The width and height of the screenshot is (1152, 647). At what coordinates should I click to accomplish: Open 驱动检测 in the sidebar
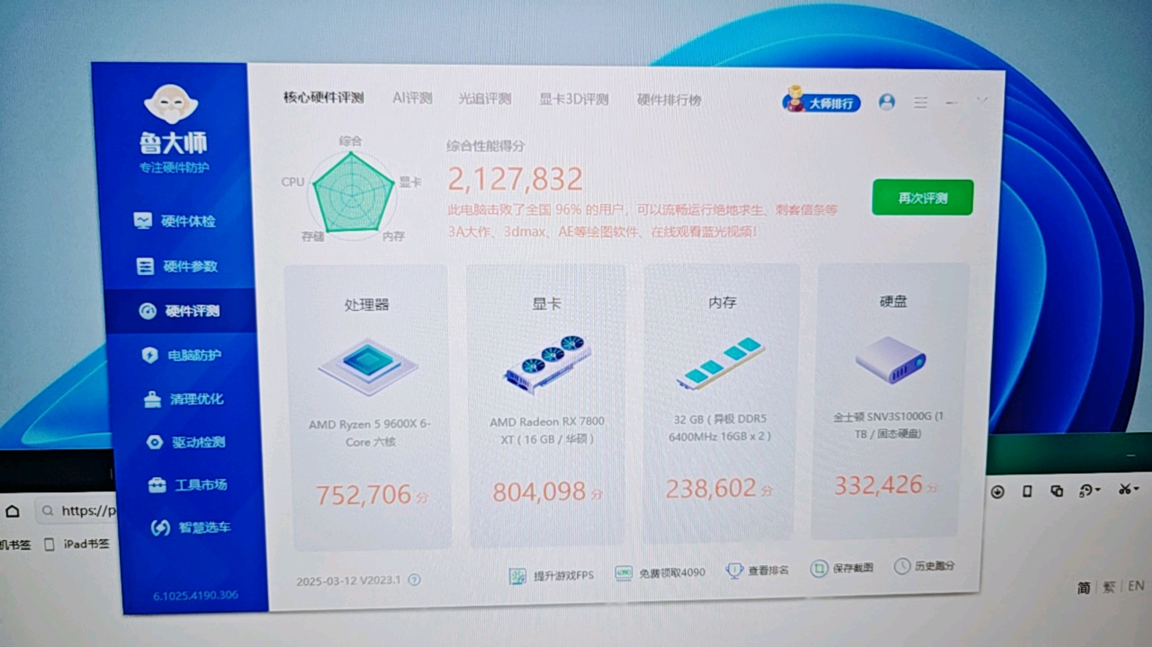tap(186, 442)
